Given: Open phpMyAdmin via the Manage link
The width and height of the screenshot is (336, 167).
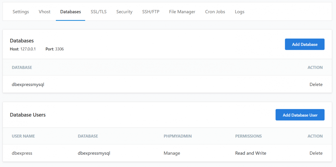Looking at the screenshot, I should [x=172, y=153].
